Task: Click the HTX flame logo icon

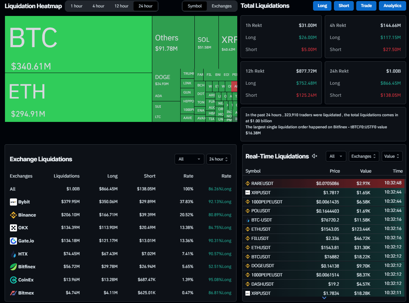Action: pyautogui.click(x=13, y=254)
